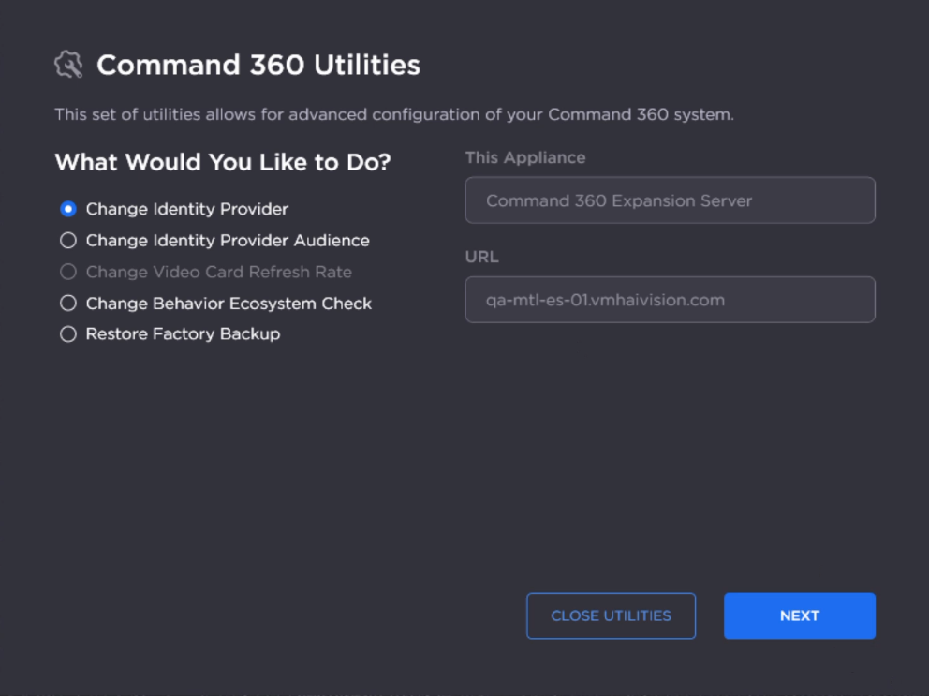929x696 pixels.
Task: Select the Restore Factory Backup option
Action: [66, 333]
